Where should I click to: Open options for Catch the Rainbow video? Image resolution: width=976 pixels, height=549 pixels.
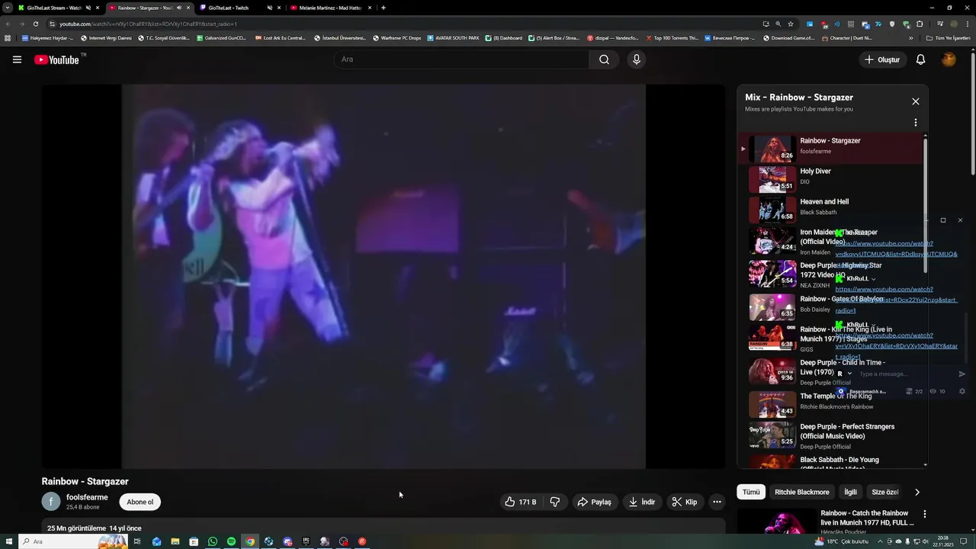925,514
